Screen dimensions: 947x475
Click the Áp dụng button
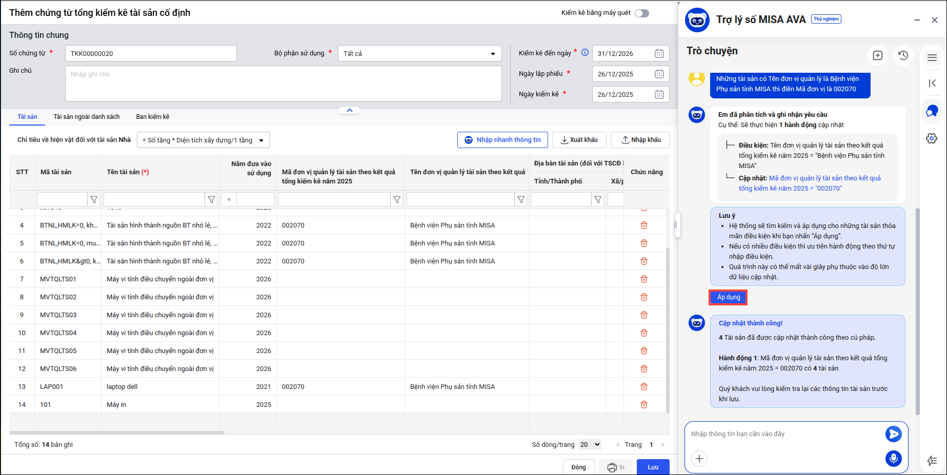point(728,297)
